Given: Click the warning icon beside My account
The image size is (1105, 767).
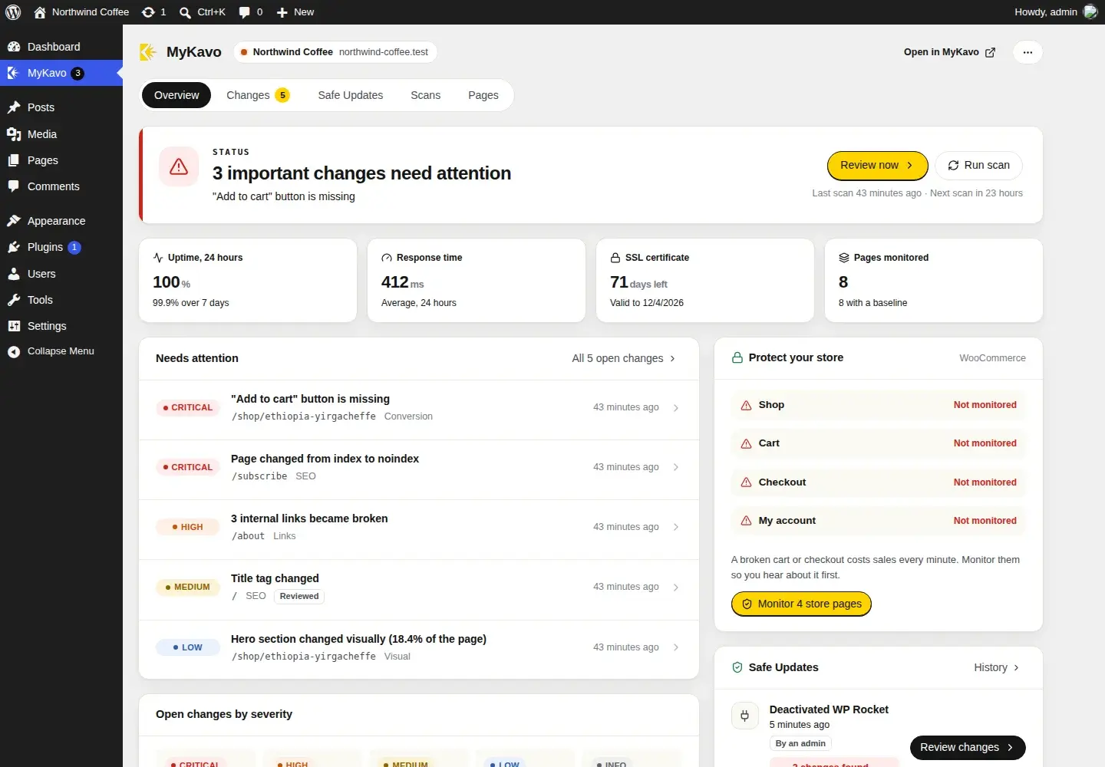Looking at the screenshot, I should 746,521.
